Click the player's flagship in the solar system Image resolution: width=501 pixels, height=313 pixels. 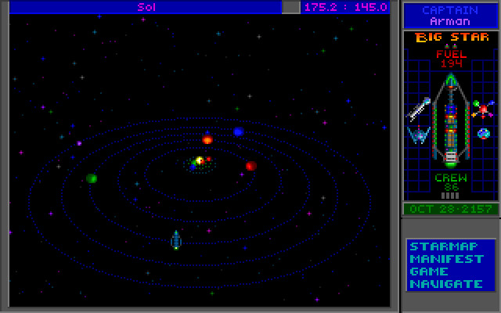176,240
